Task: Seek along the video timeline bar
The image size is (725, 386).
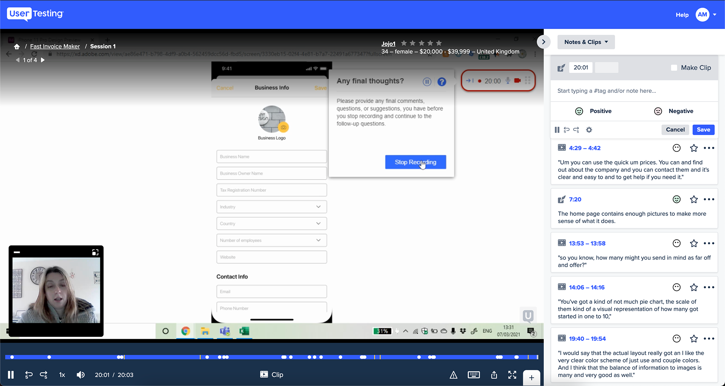Action: pos(271,357)
